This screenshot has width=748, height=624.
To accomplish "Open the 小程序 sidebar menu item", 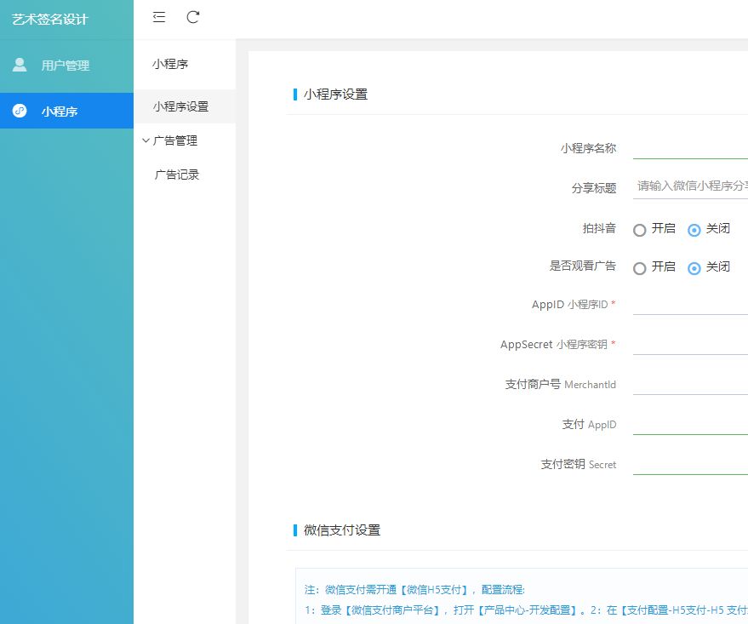I will [x=60, y=111].
